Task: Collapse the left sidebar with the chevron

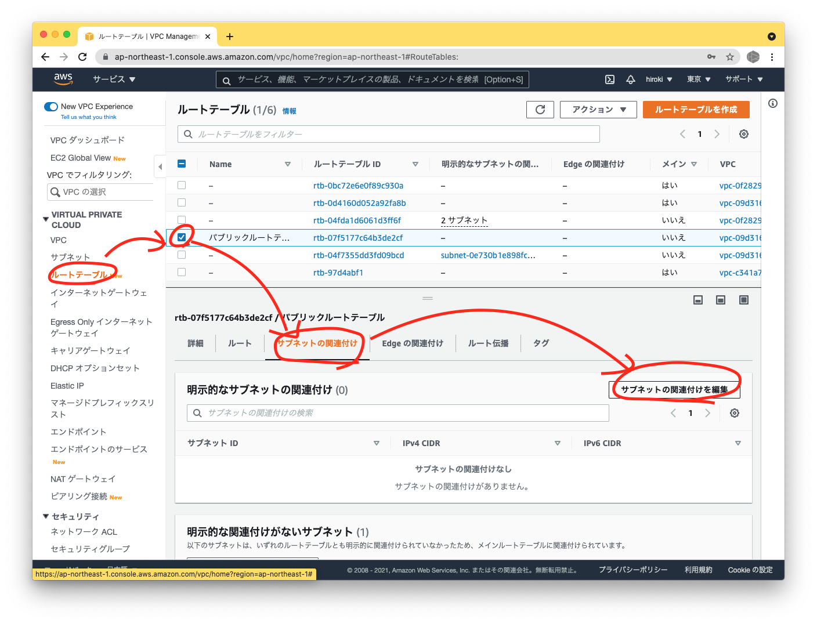Action: 160,166
